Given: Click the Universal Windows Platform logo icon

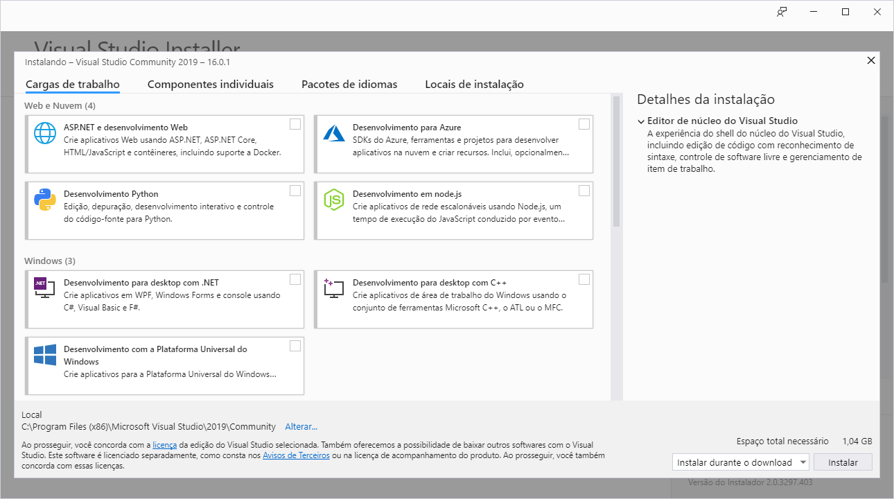Looking at the screenshot, I should [x=45, y=354].
